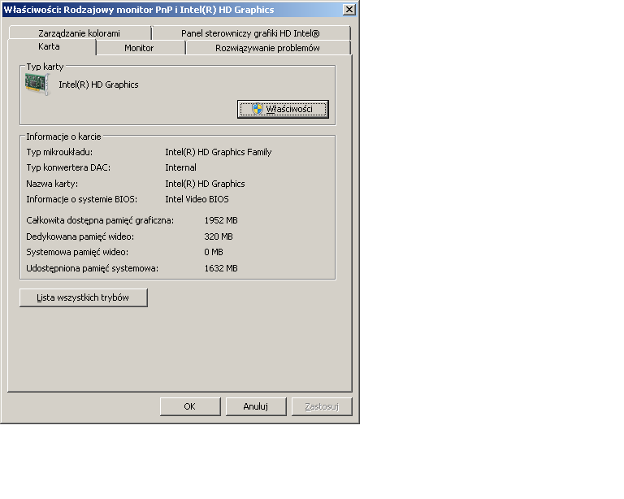Open Panel sterowniczy grafiki HD Intel tab
The image size is (624, 499).
tap(250, 33)
